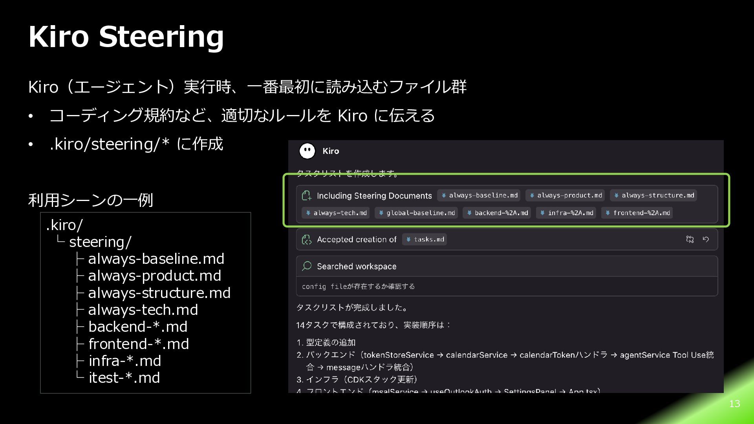Click 'always-product.md' in the file tree
This screenshot has width=754, height=424.
coord(155,276)
